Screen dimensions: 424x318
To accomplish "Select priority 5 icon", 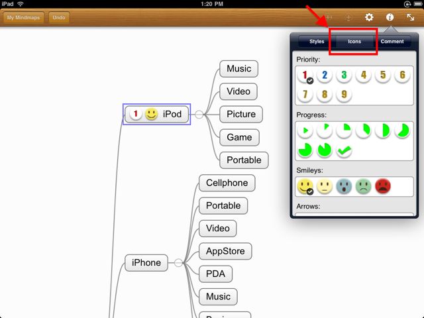I will point(383,75).
